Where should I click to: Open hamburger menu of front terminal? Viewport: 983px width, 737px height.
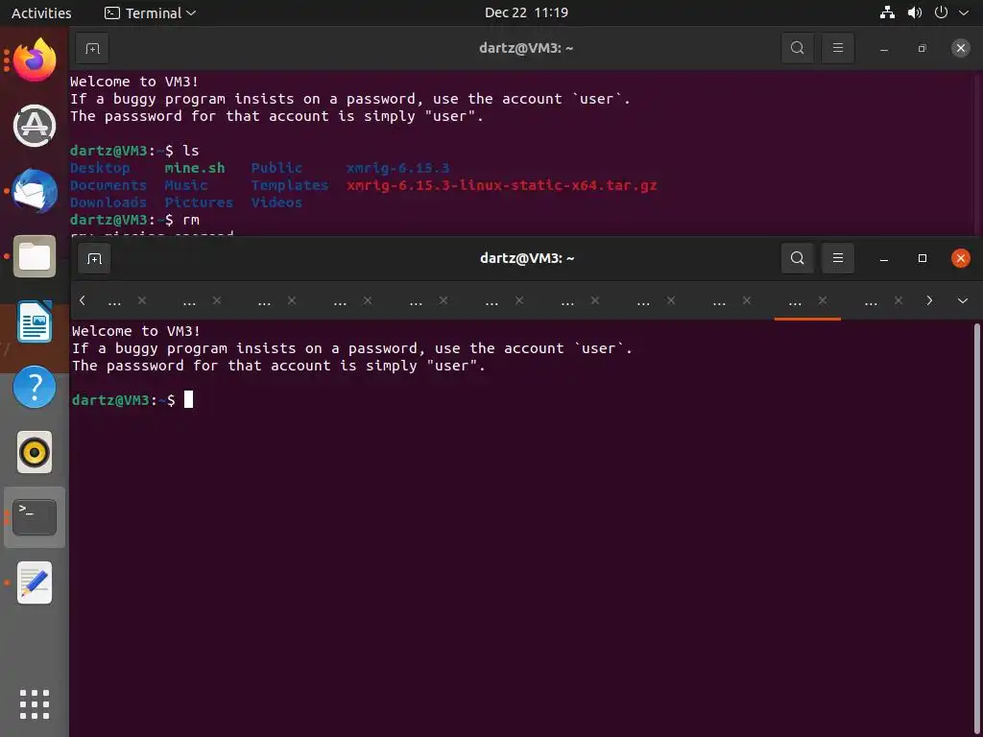837,258
